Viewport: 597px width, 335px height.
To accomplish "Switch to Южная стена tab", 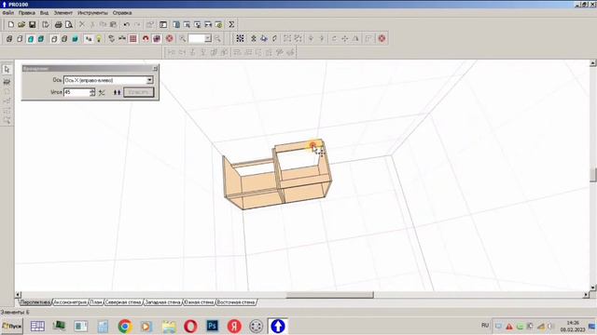I will click(x=199, y=302).
